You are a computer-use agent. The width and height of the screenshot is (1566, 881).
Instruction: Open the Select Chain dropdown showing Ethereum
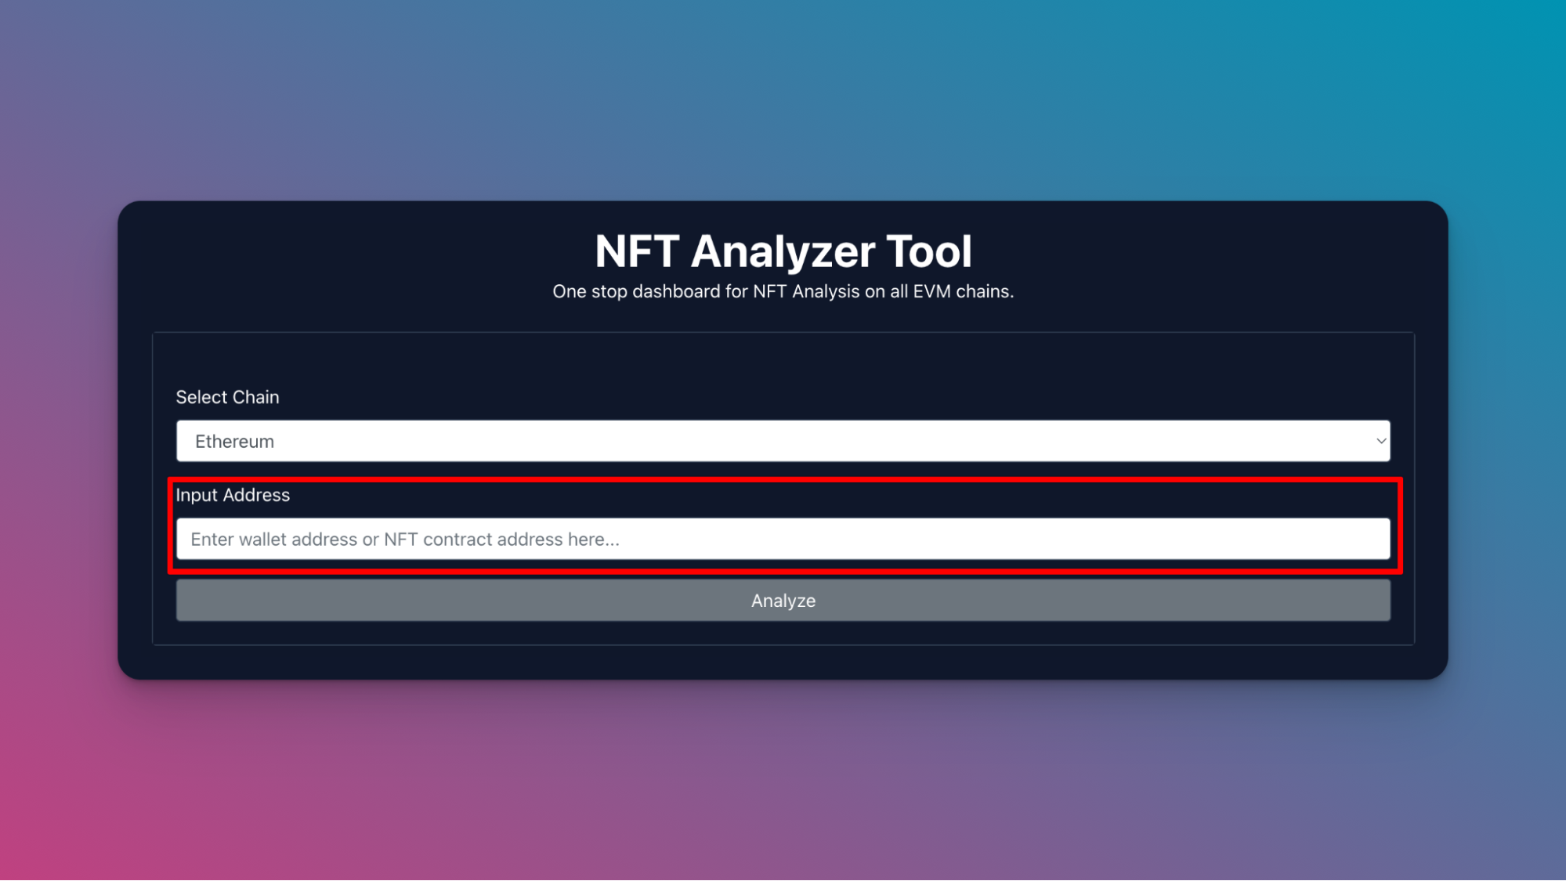783,441
